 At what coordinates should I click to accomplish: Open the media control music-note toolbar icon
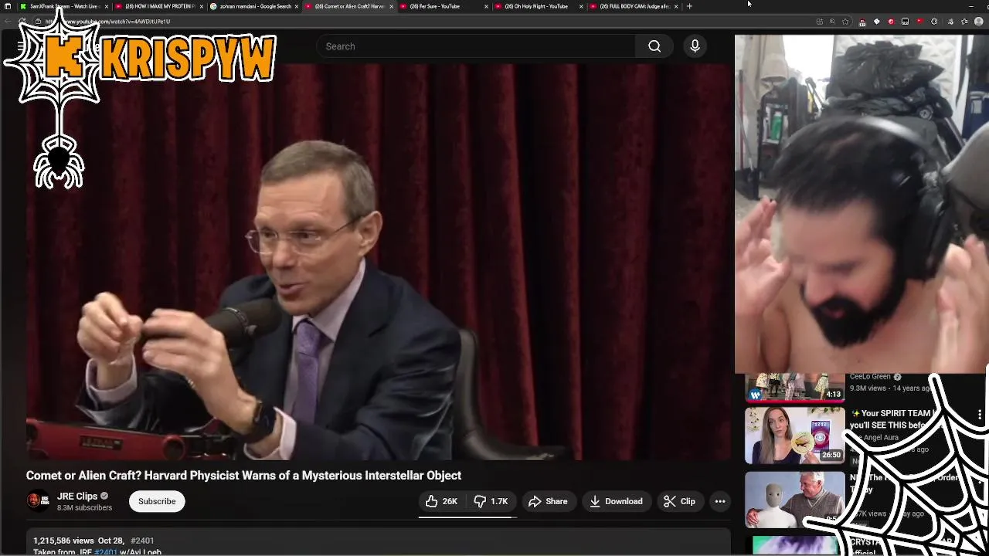[x=950, y=22]
